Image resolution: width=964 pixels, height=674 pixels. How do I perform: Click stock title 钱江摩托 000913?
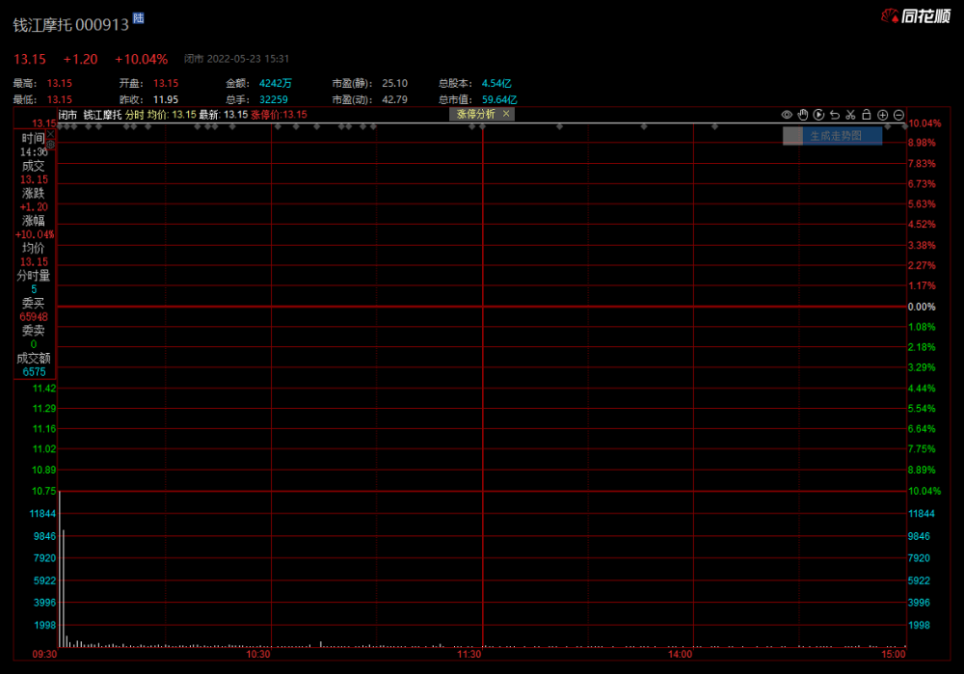(70, 25)
